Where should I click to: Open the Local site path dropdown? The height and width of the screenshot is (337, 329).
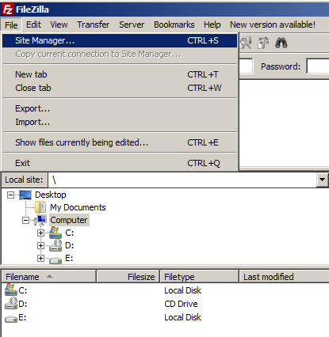tap(322, 180)
